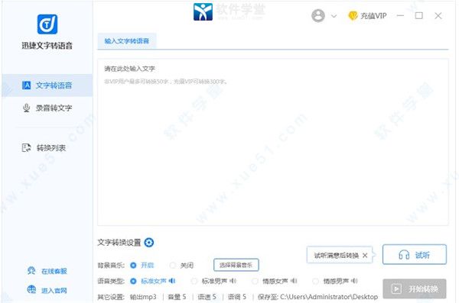Click the 试听 listen preview button

(x=415, y=255)
